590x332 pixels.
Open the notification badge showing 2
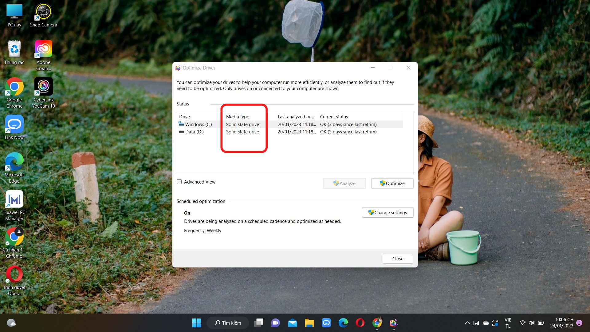[x=579, y=323]
